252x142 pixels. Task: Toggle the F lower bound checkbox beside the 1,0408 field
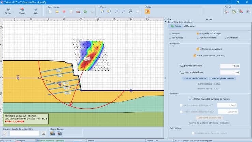(x=181, y=105)
